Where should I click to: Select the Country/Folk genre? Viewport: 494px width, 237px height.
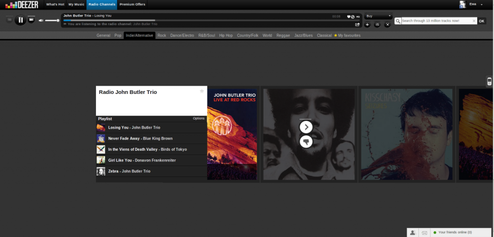(247, 36)
